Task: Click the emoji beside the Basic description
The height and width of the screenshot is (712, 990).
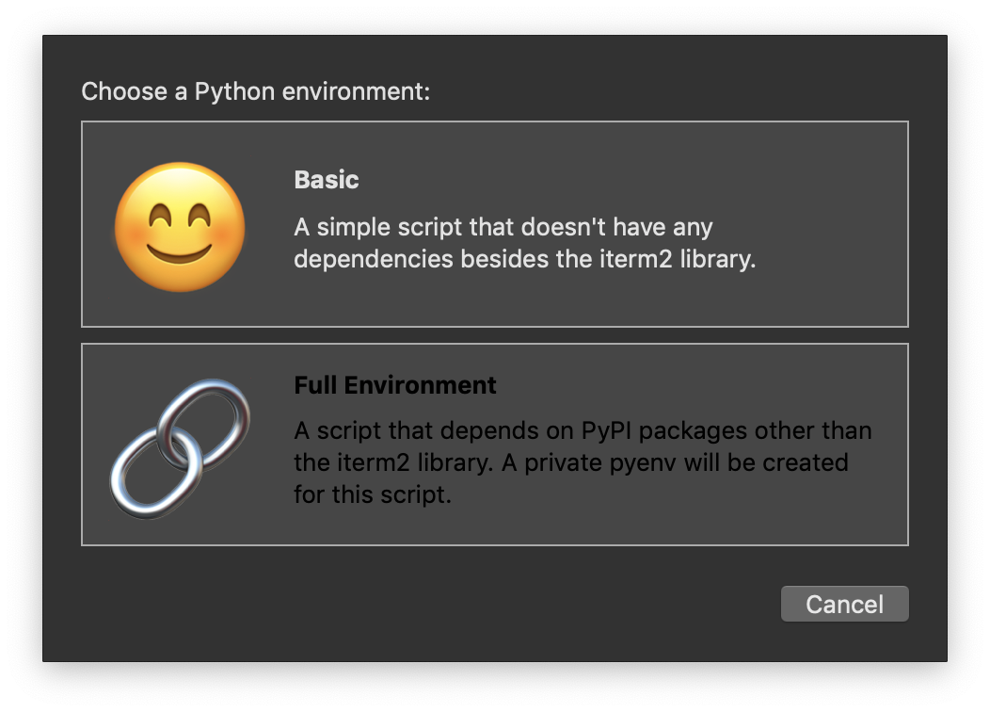Action: pyautogui.click(x=179, y=226)
